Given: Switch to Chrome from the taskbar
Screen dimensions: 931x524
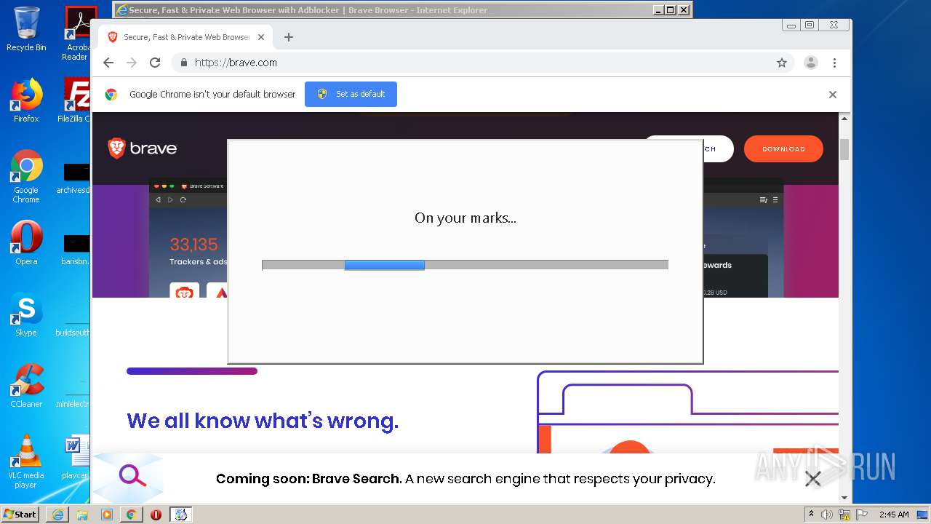Looking at the screenshot, I should [x=131, y=515].
